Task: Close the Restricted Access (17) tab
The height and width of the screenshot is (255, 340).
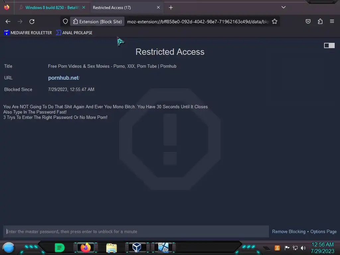Action: coord(158,7)
